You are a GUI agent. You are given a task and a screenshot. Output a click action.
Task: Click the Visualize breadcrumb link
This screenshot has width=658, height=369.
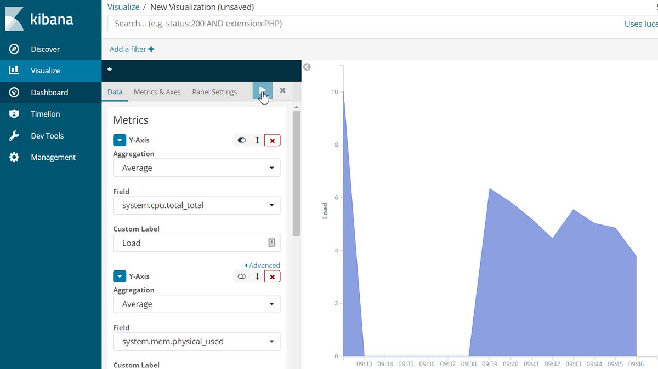tap(123, 7)
